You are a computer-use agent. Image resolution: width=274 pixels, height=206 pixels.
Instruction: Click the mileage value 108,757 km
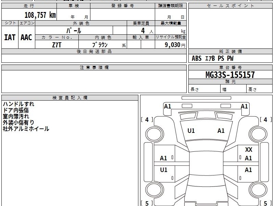click(x=40, y=15)
